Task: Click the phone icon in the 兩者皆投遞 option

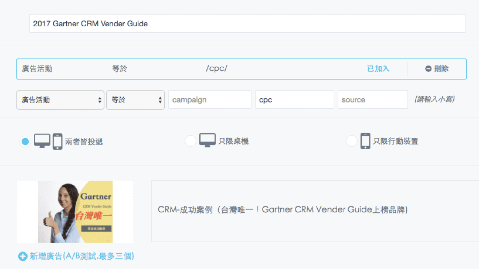Action: pyautogui.click(x=57, y=141)
